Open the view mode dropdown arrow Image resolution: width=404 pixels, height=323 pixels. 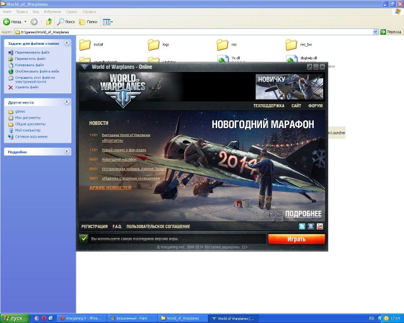112,22
